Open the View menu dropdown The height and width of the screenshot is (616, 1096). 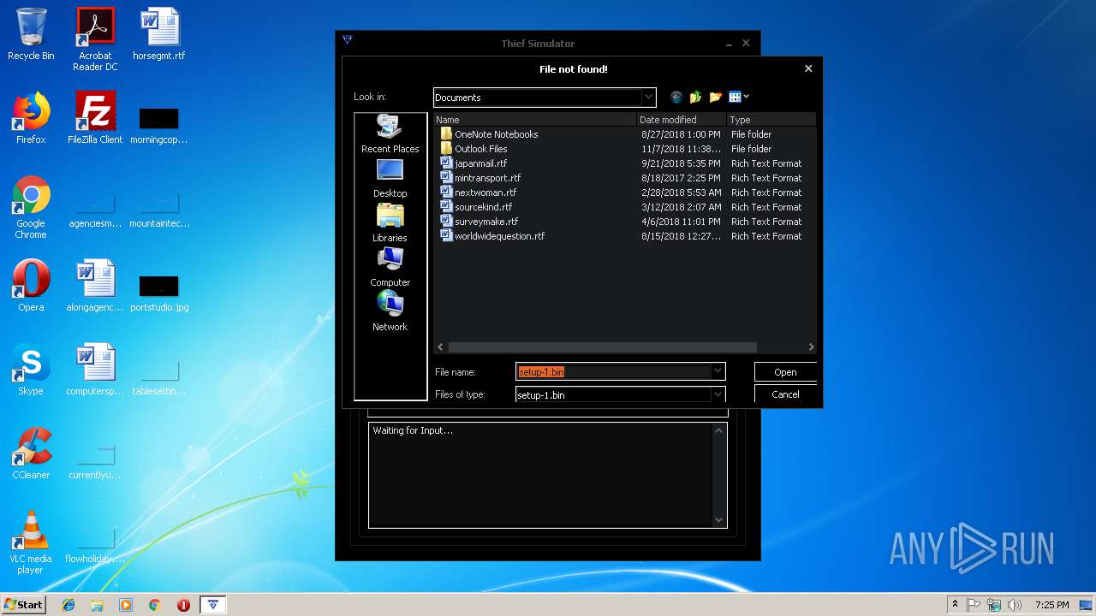[739, 98]
